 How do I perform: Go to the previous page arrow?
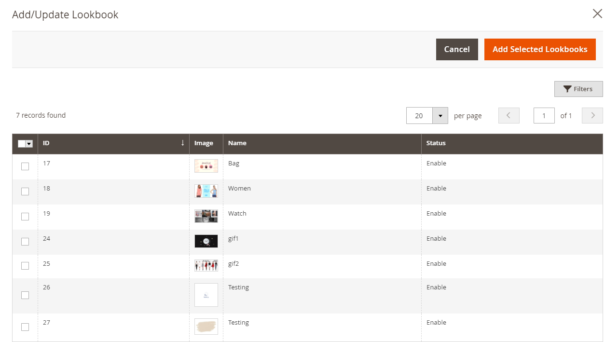[x=509, y=116]
